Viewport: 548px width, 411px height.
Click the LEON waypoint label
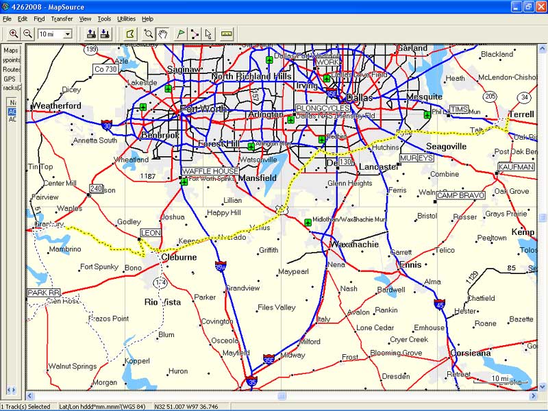tap(151, 233)
